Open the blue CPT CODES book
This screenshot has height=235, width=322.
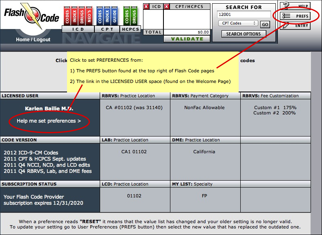pyautogui.click(x=100, y=16)
